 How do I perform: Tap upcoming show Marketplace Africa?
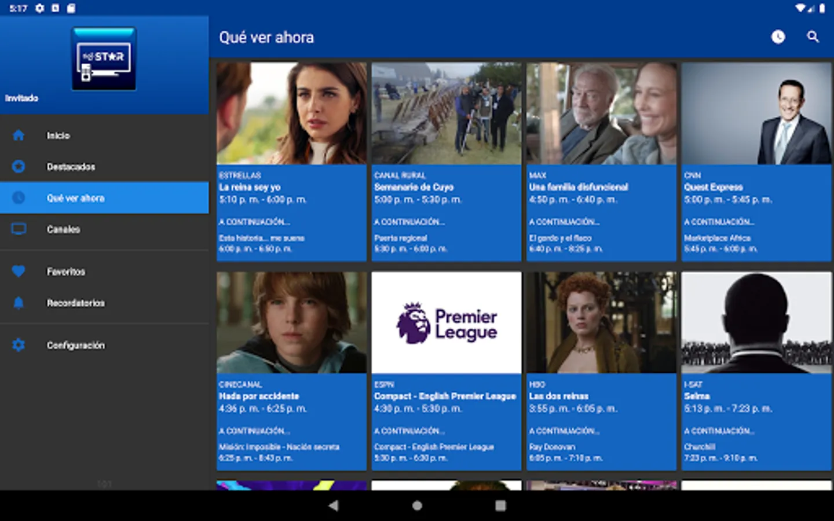click(x=717, y=238)
